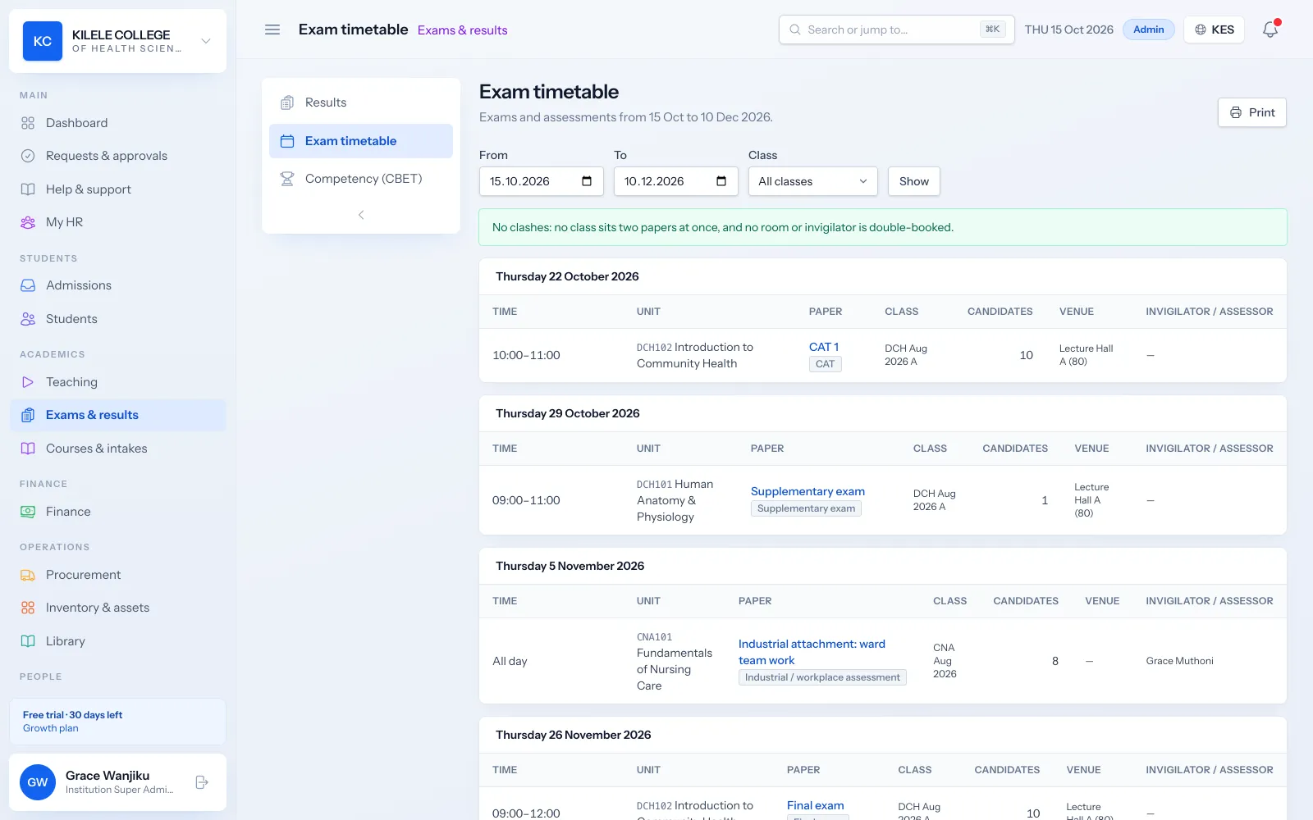Collapse the Exams submenu panel chevron
1313x820 pixels.
[x=361, y=215]
